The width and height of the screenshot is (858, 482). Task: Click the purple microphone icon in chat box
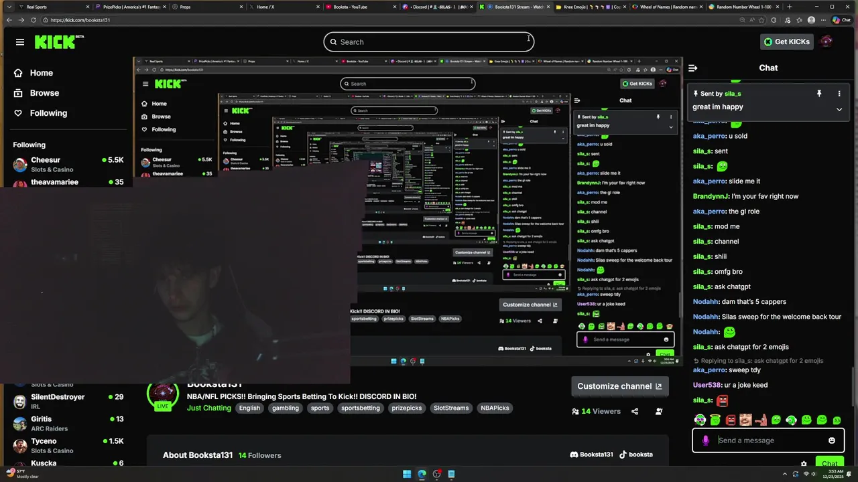pos(705,440)
